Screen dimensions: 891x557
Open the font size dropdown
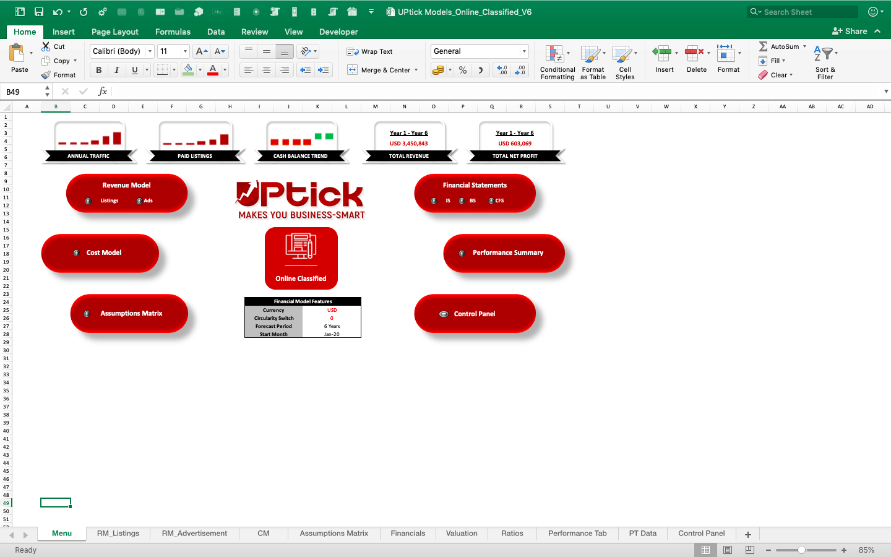[185, 51]
